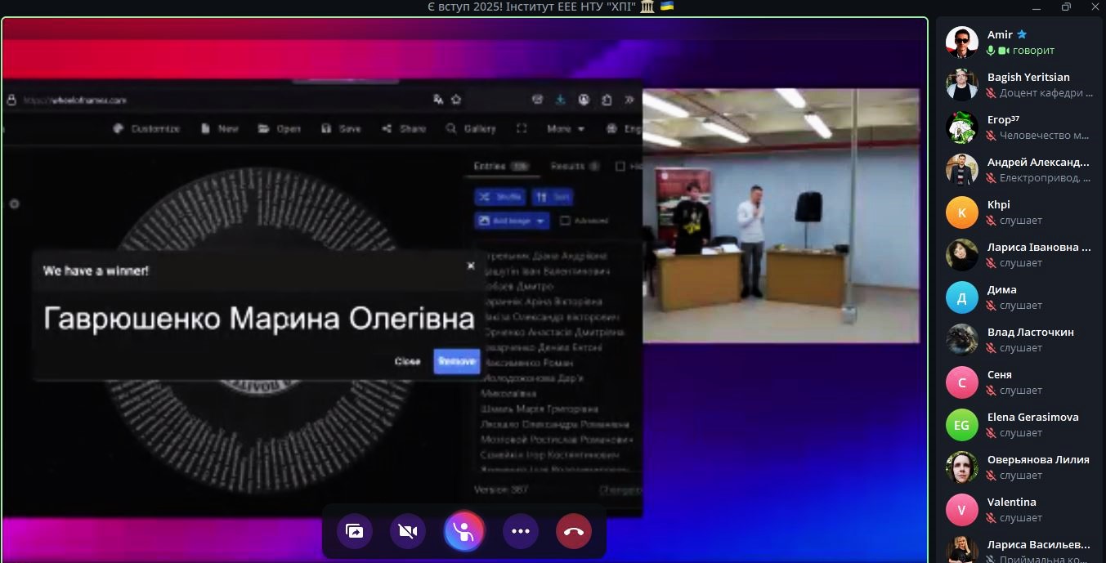The width and height of the screenshot is (1106, 563).
Task: Turn on your camera with the crossed video button
Action: [408, 531]
